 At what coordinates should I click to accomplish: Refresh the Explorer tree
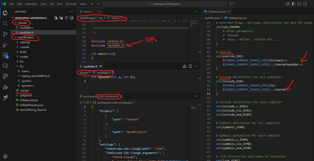(x=66, y=18)
